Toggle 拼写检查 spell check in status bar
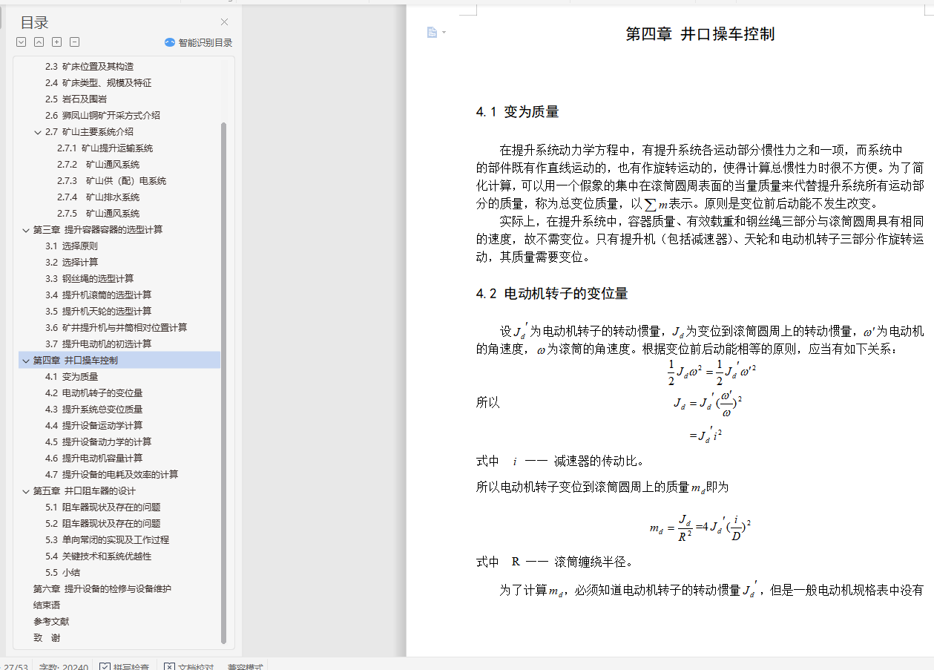Viewport: 934px width, 670px height. click(x=124, y=667)
